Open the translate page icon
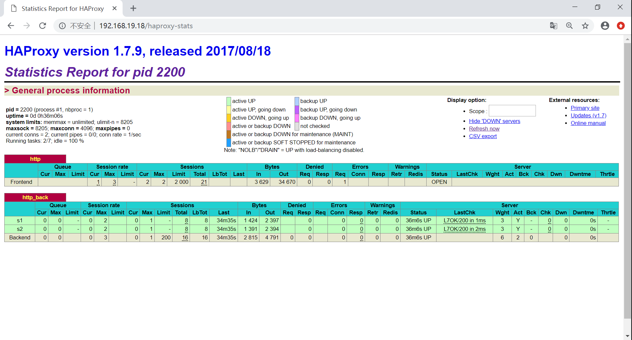 (554, 26)
